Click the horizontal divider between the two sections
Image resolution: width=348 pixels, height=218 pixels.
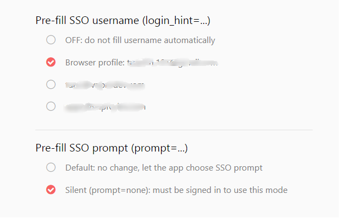click(x=174, y=130)
